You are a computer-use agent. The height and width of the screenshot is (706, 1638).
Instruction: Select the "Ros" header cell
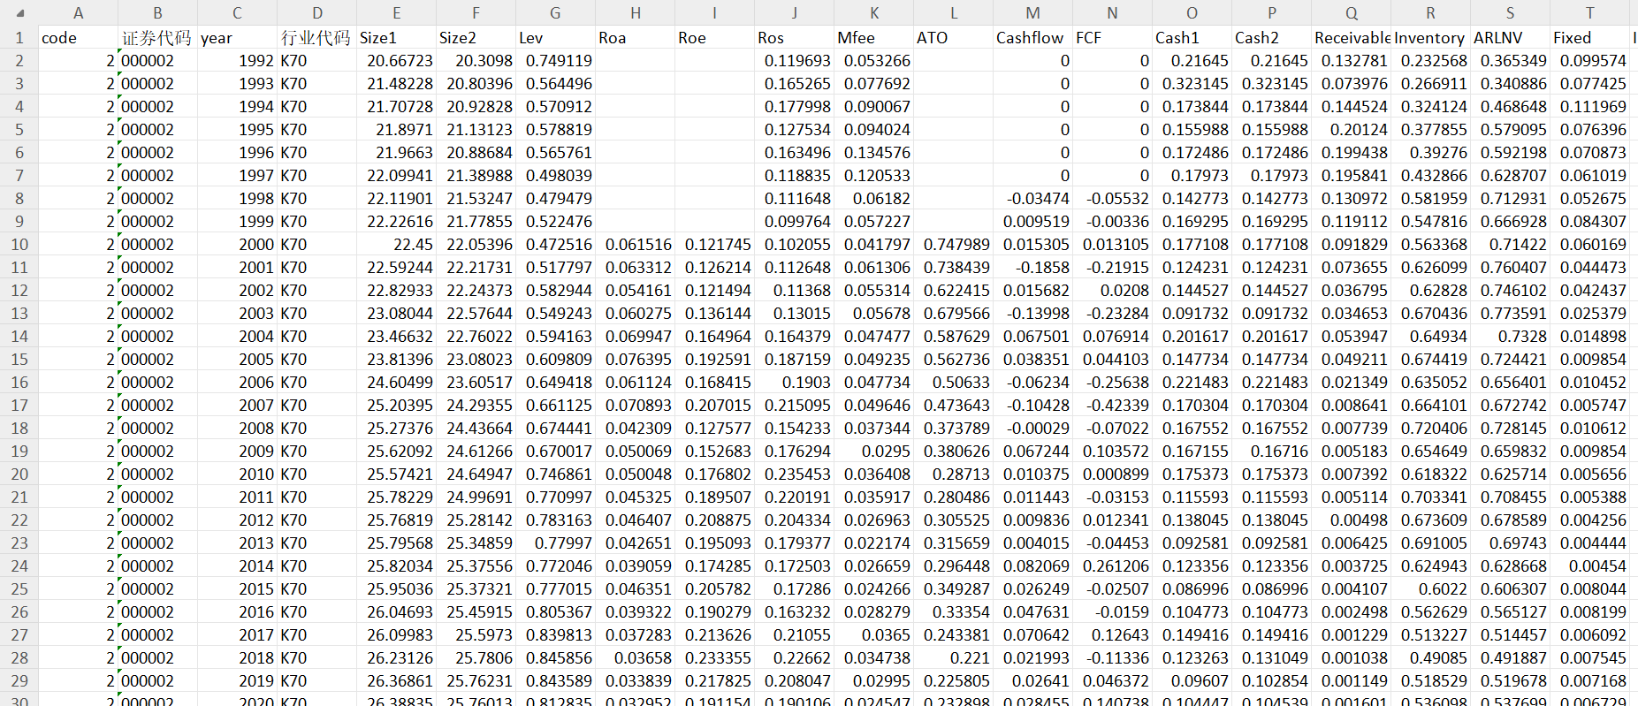click(795, 38)
